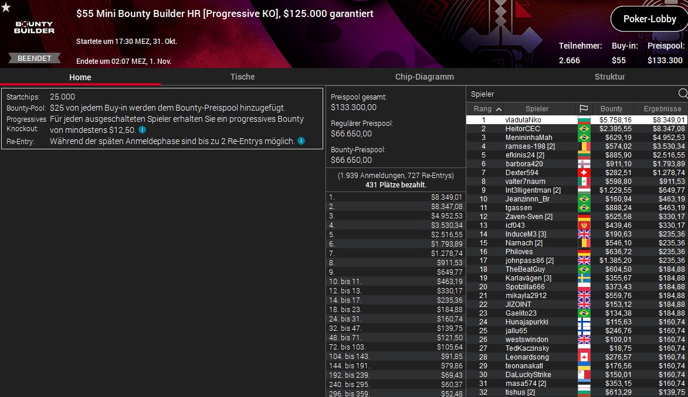Click the info icon beside Re-Entry text

pos(301,141)
